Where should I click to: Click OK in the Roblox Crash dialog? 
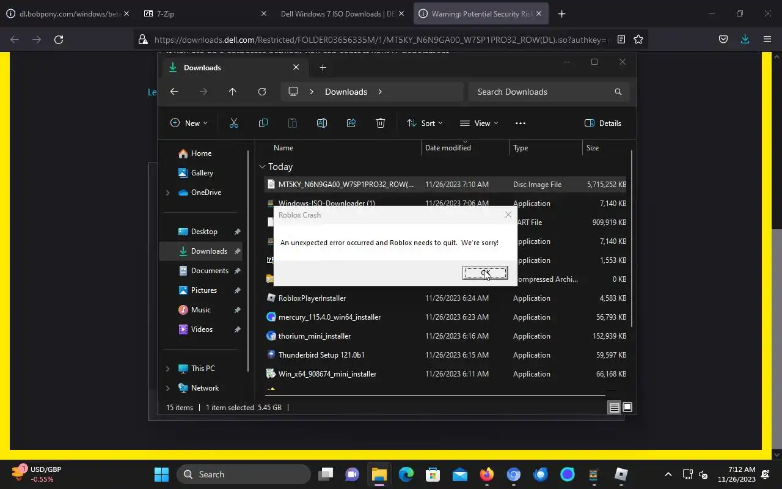[x=485, y=273]
